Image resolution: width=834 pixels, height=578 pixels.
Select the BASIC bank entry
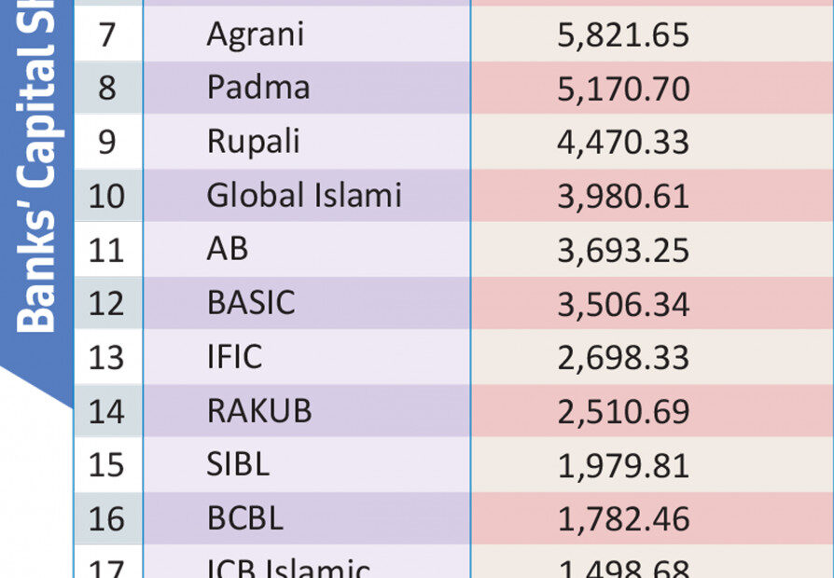pyautogui.click(x=251, y=303)
